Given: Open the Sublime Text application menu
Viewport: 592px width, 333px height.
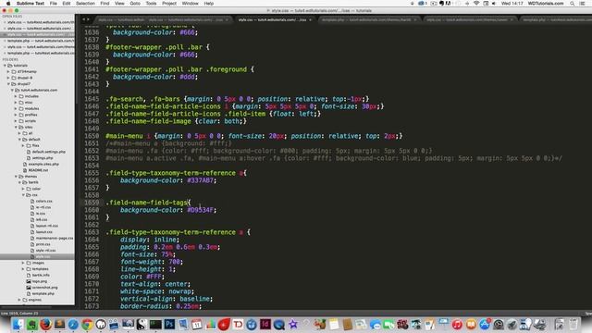Looking at the screenshot, I should click(31, 4).
